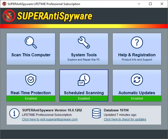Click the check for updates link

coord(125,119)
